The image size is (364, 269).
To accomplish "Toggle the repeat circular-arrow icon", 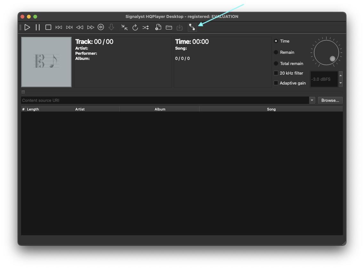I will point(135,28).
